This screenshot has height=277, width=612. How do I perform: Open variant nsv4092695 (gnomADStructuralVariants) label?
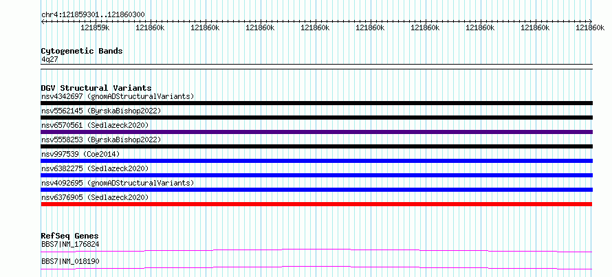pos(118,183)
